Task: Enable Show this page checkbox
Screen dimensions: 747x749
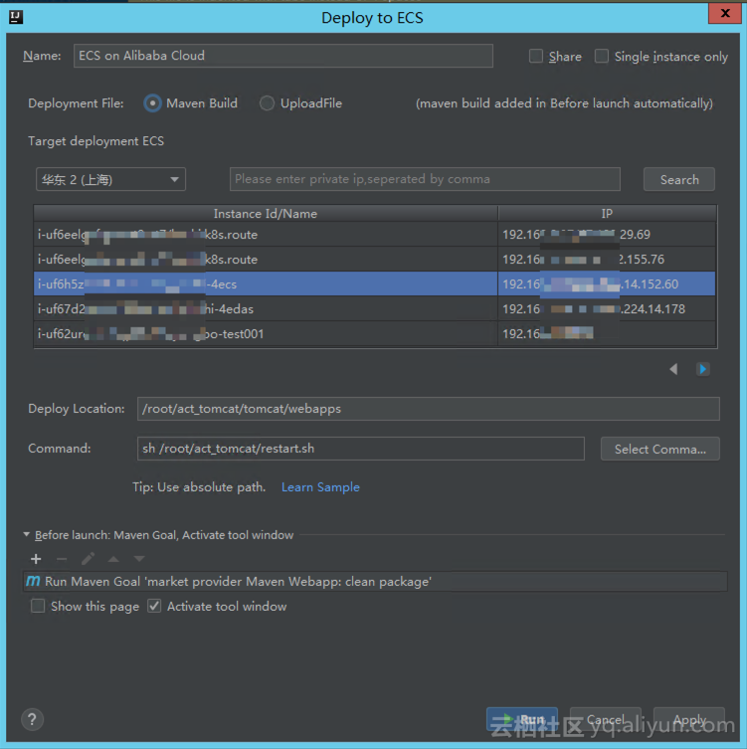Action: pyautogui.click(x=38, y=606)
